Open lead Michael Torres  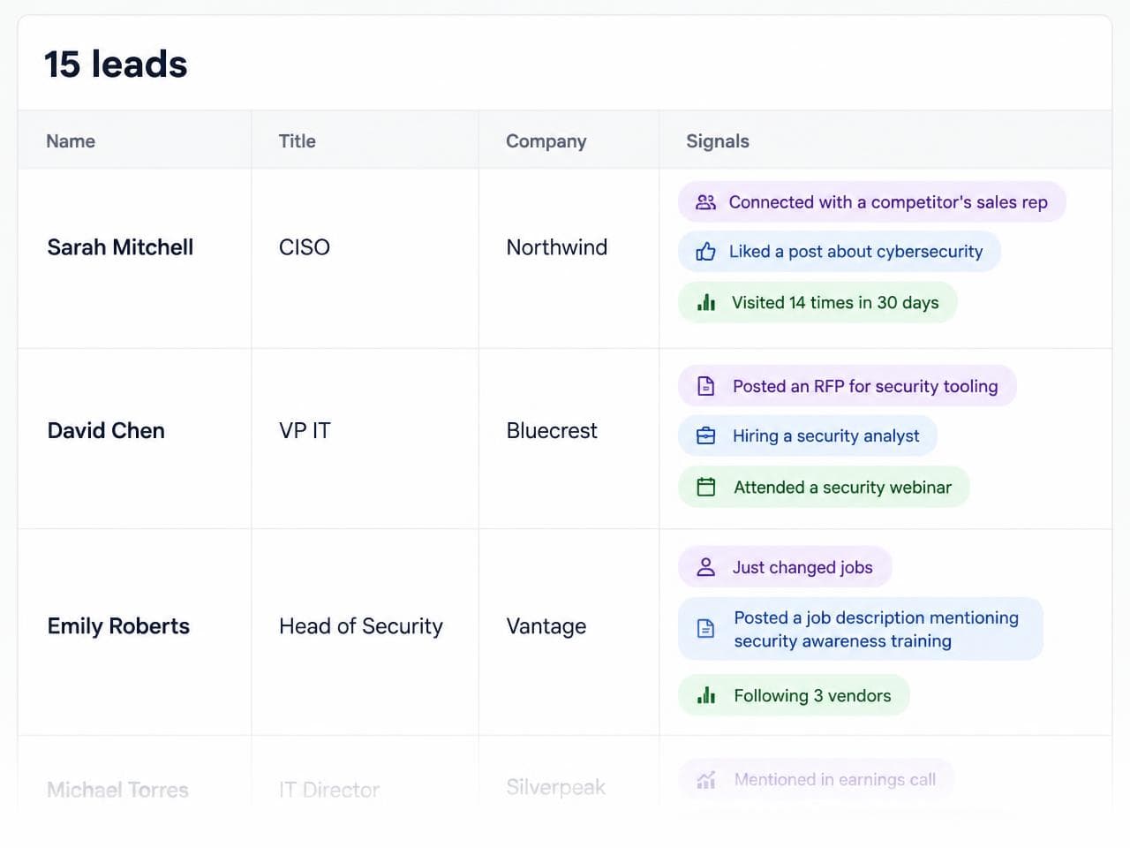tap(117, 790)
